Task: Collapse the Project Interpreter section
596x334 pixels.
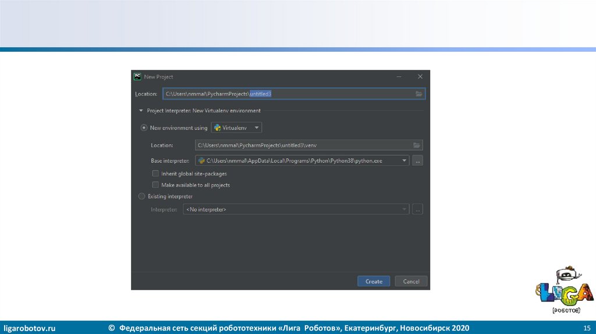Action: (141, 111)
